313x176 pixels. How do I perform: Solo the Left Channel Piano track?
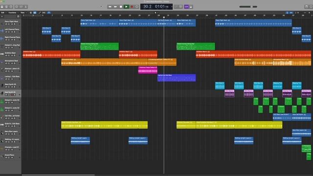click(9, 32)
